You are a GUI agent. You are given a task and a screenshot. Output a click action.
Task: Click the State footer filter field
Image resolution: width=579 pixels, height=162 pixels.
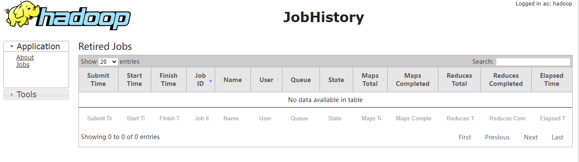[x=337, y=118]
